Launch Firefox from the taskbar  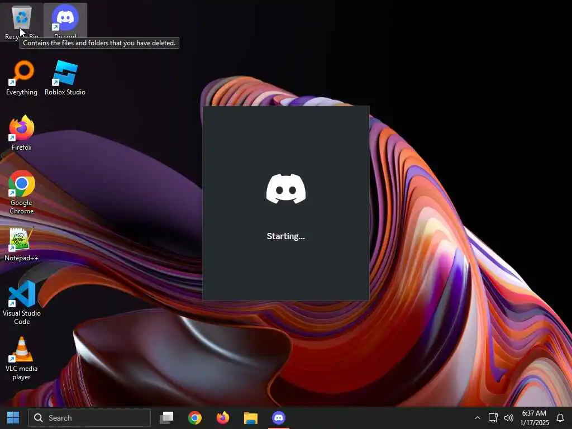click(x=222, y=418)
